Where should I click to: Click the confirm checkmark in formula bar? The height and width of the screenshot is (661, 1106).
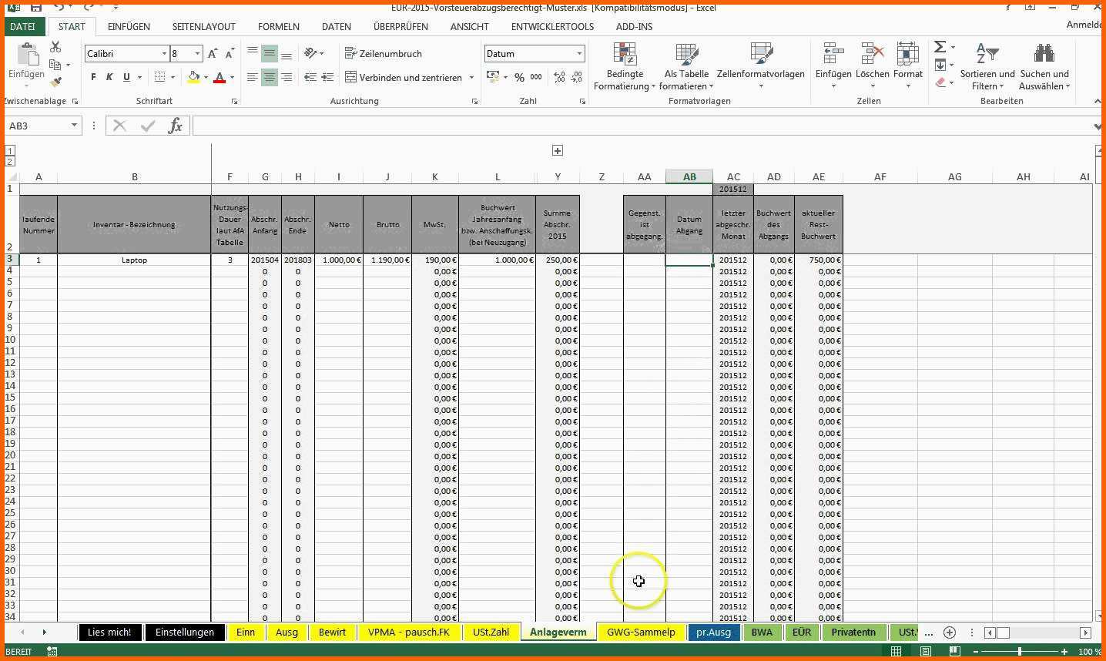pos(148,126)
